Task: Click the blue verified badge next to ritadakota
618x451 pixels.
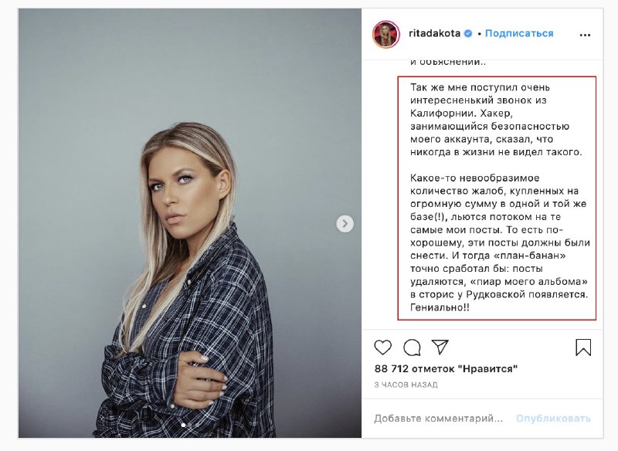Action: [468, 33]
